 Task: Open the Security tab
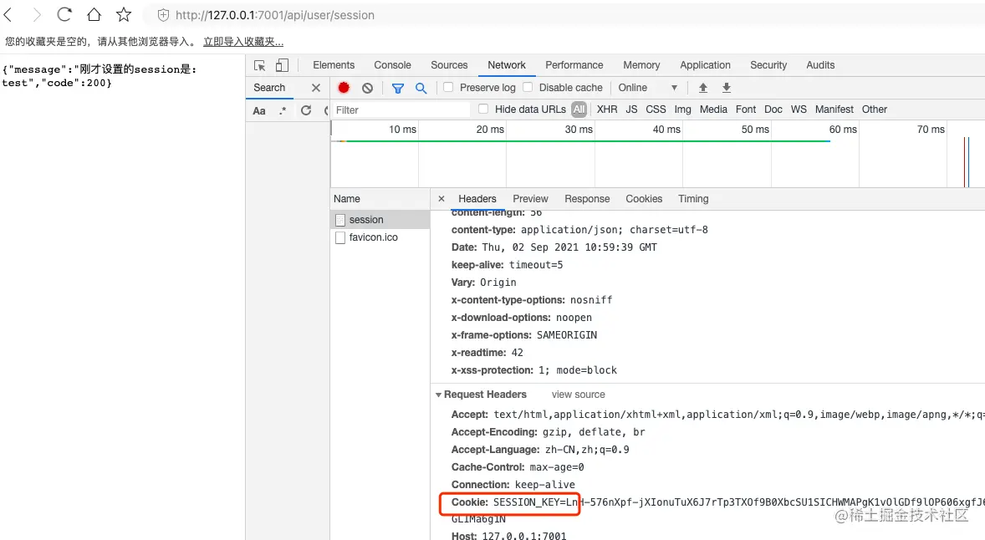click(x=768, y=64)
